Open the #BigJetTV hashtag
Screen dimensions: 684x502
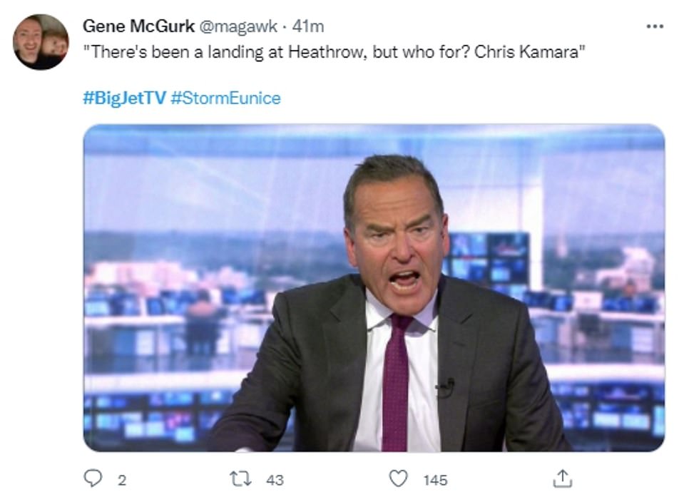coord(124,98)
